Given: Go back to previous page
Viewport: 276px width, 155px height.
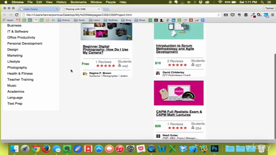Looking at the screenshot, I should pos(5,15).
